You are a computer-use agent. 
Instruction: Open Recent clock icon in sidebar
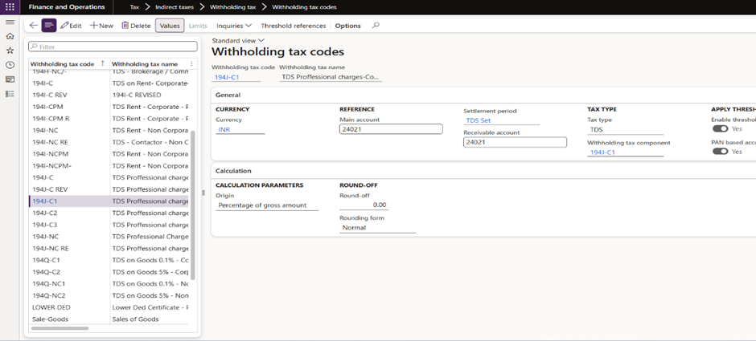(9, 65)
